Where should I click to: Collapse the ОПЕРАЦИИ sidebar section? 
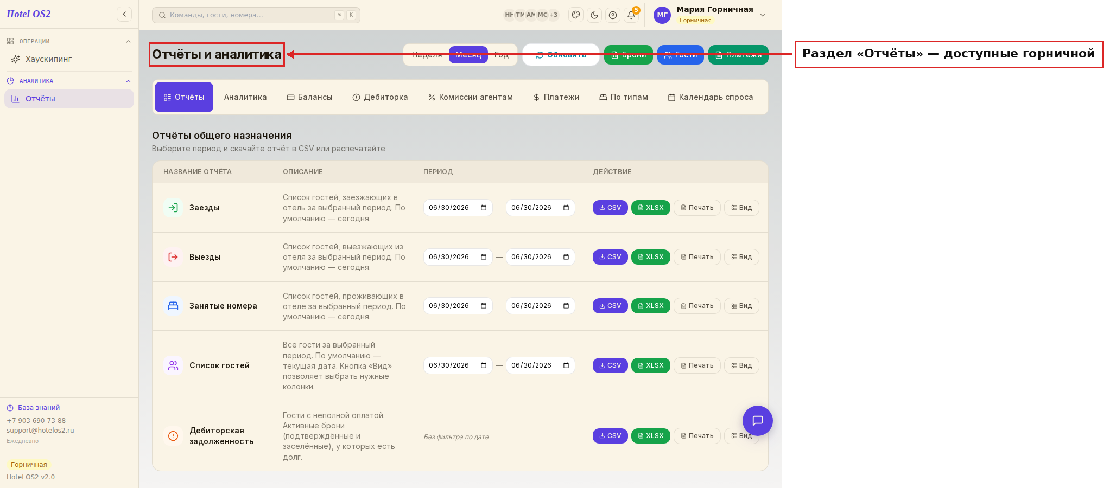[x=128, y=42]
